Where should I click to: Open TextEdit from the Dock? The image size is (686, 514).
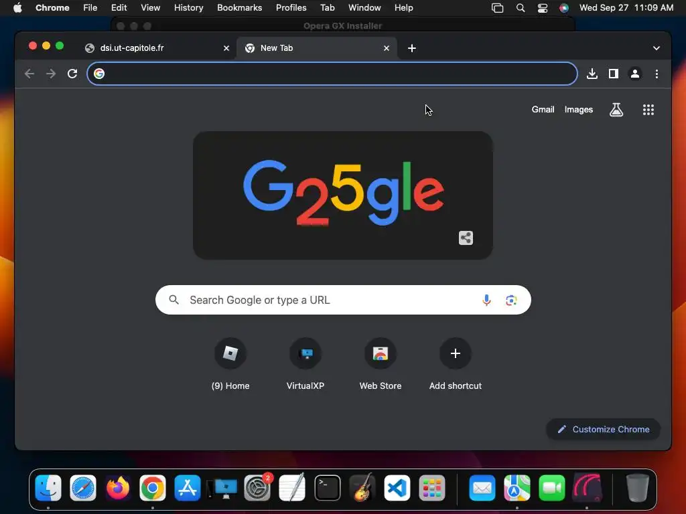click(292, 488)
